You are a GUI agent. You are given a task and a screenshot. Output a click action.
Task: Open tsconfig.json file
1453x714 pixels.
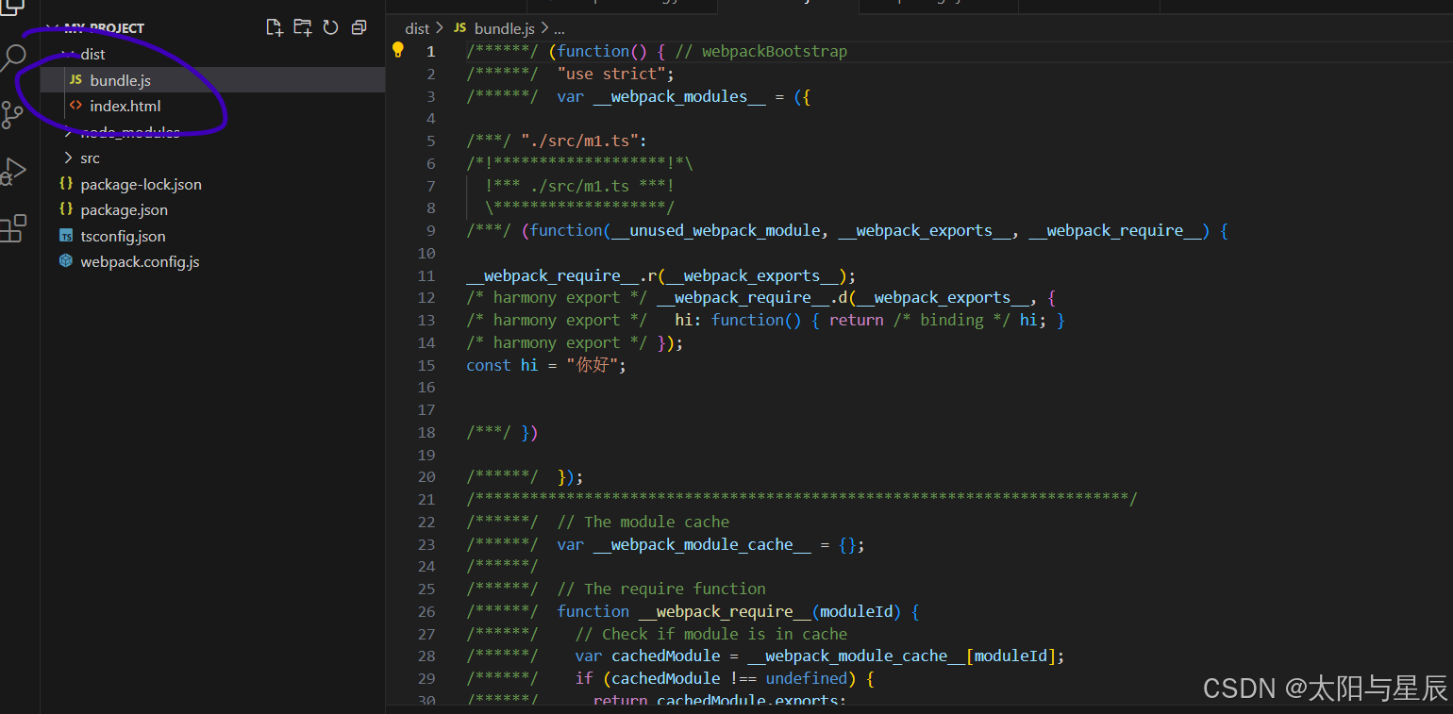coord(123,237)
